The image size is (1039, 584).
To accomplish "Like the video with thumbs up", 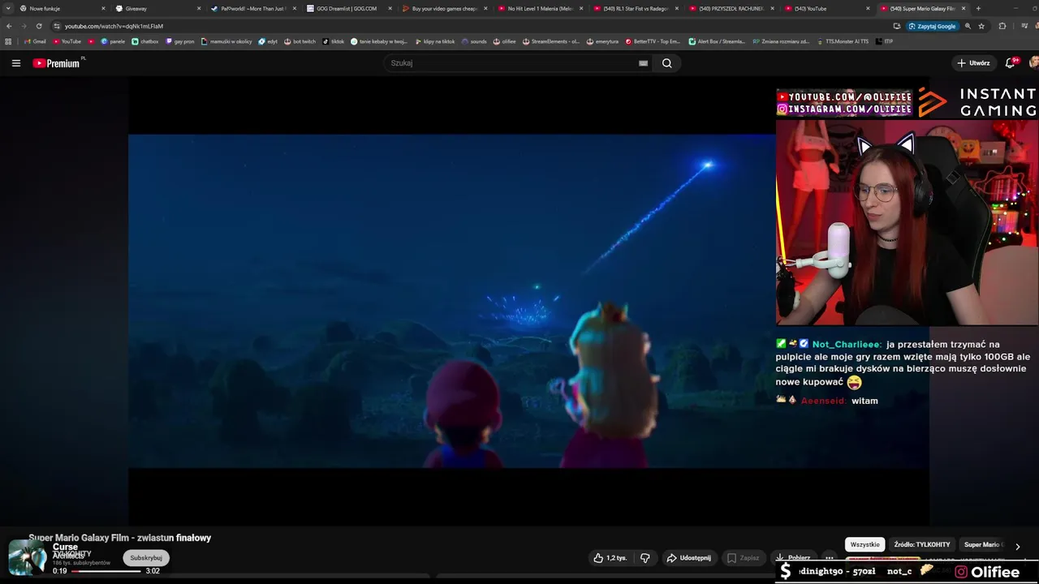I will (610, 558).
